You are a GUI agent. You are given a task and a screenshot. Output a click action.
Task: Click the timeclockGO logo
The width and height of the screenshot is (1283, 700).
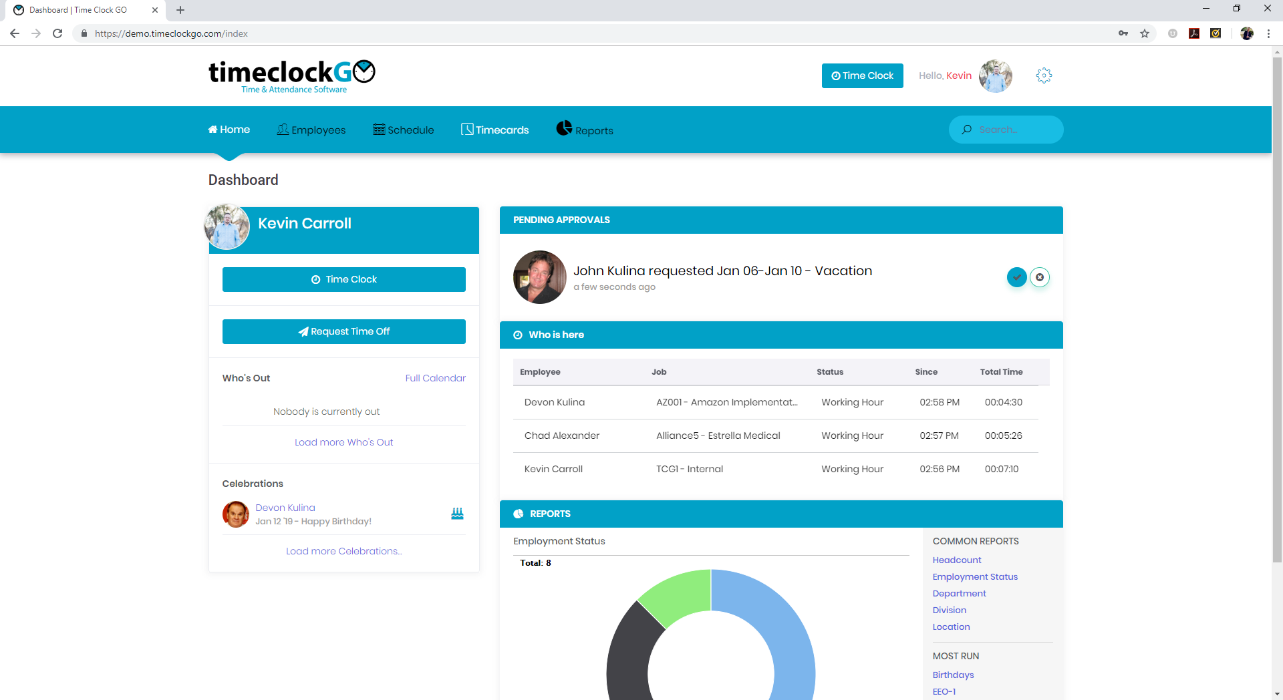click(292, 76)
